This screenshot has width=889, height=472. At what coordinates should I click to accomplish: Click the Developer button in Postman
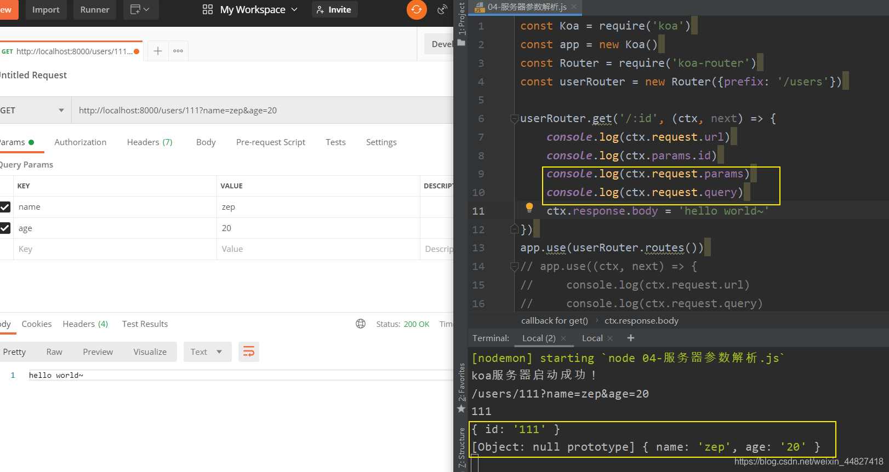click(x=439, y=44)
